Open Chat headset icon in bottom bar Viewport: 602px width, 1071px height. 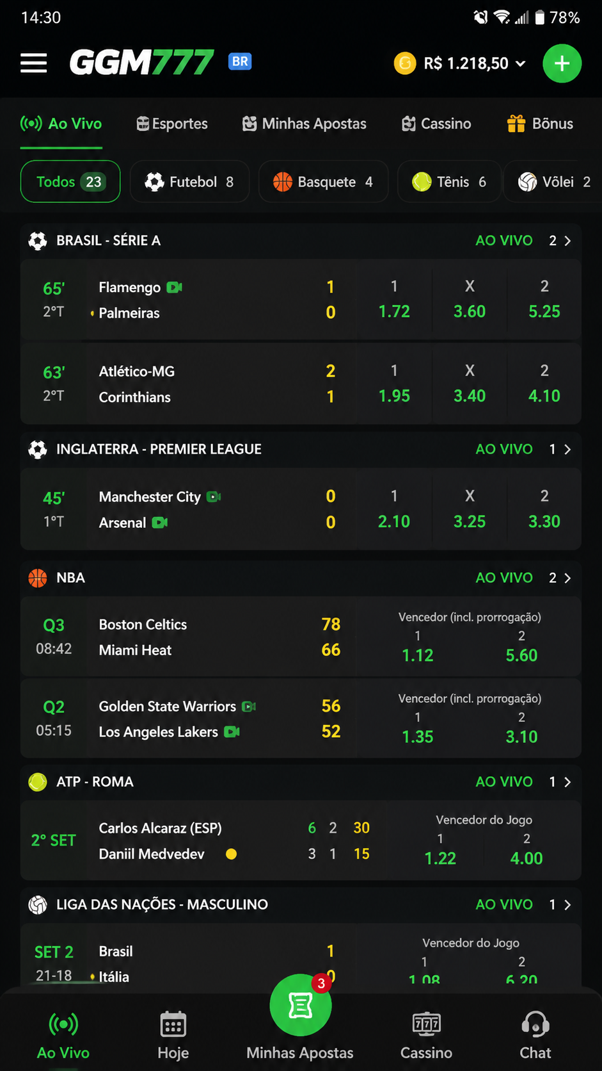(x=535, y=1024)
